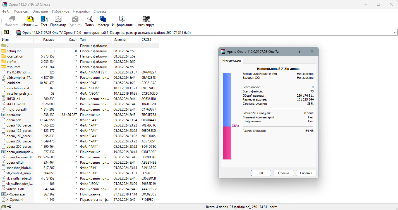Open the Файл menu
Viewport: 398px width, 210px height.
[x=6, y=11]
